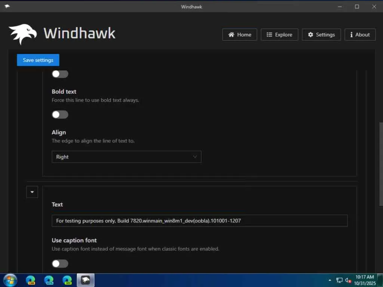Click the Use caption font heading
The height and width of the screenshot is (287, 383).
(74, 240)
